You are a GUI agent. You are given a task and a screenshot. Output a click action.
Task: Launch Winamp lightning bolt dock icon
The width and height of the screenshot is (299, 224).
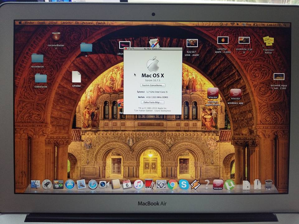coord(196,184)
